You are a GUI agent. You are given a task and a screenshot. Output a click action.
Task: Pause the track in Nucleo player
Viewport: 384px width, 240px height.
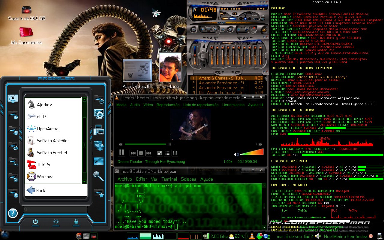point(208,29)
